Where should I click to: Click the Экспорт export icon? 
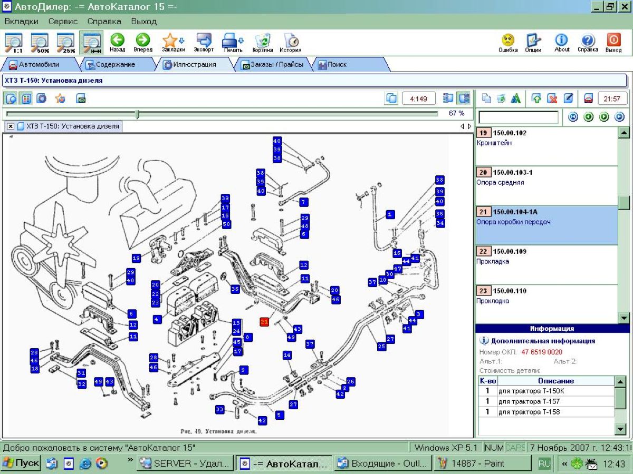pyautogui.click(x=204, y=41)
